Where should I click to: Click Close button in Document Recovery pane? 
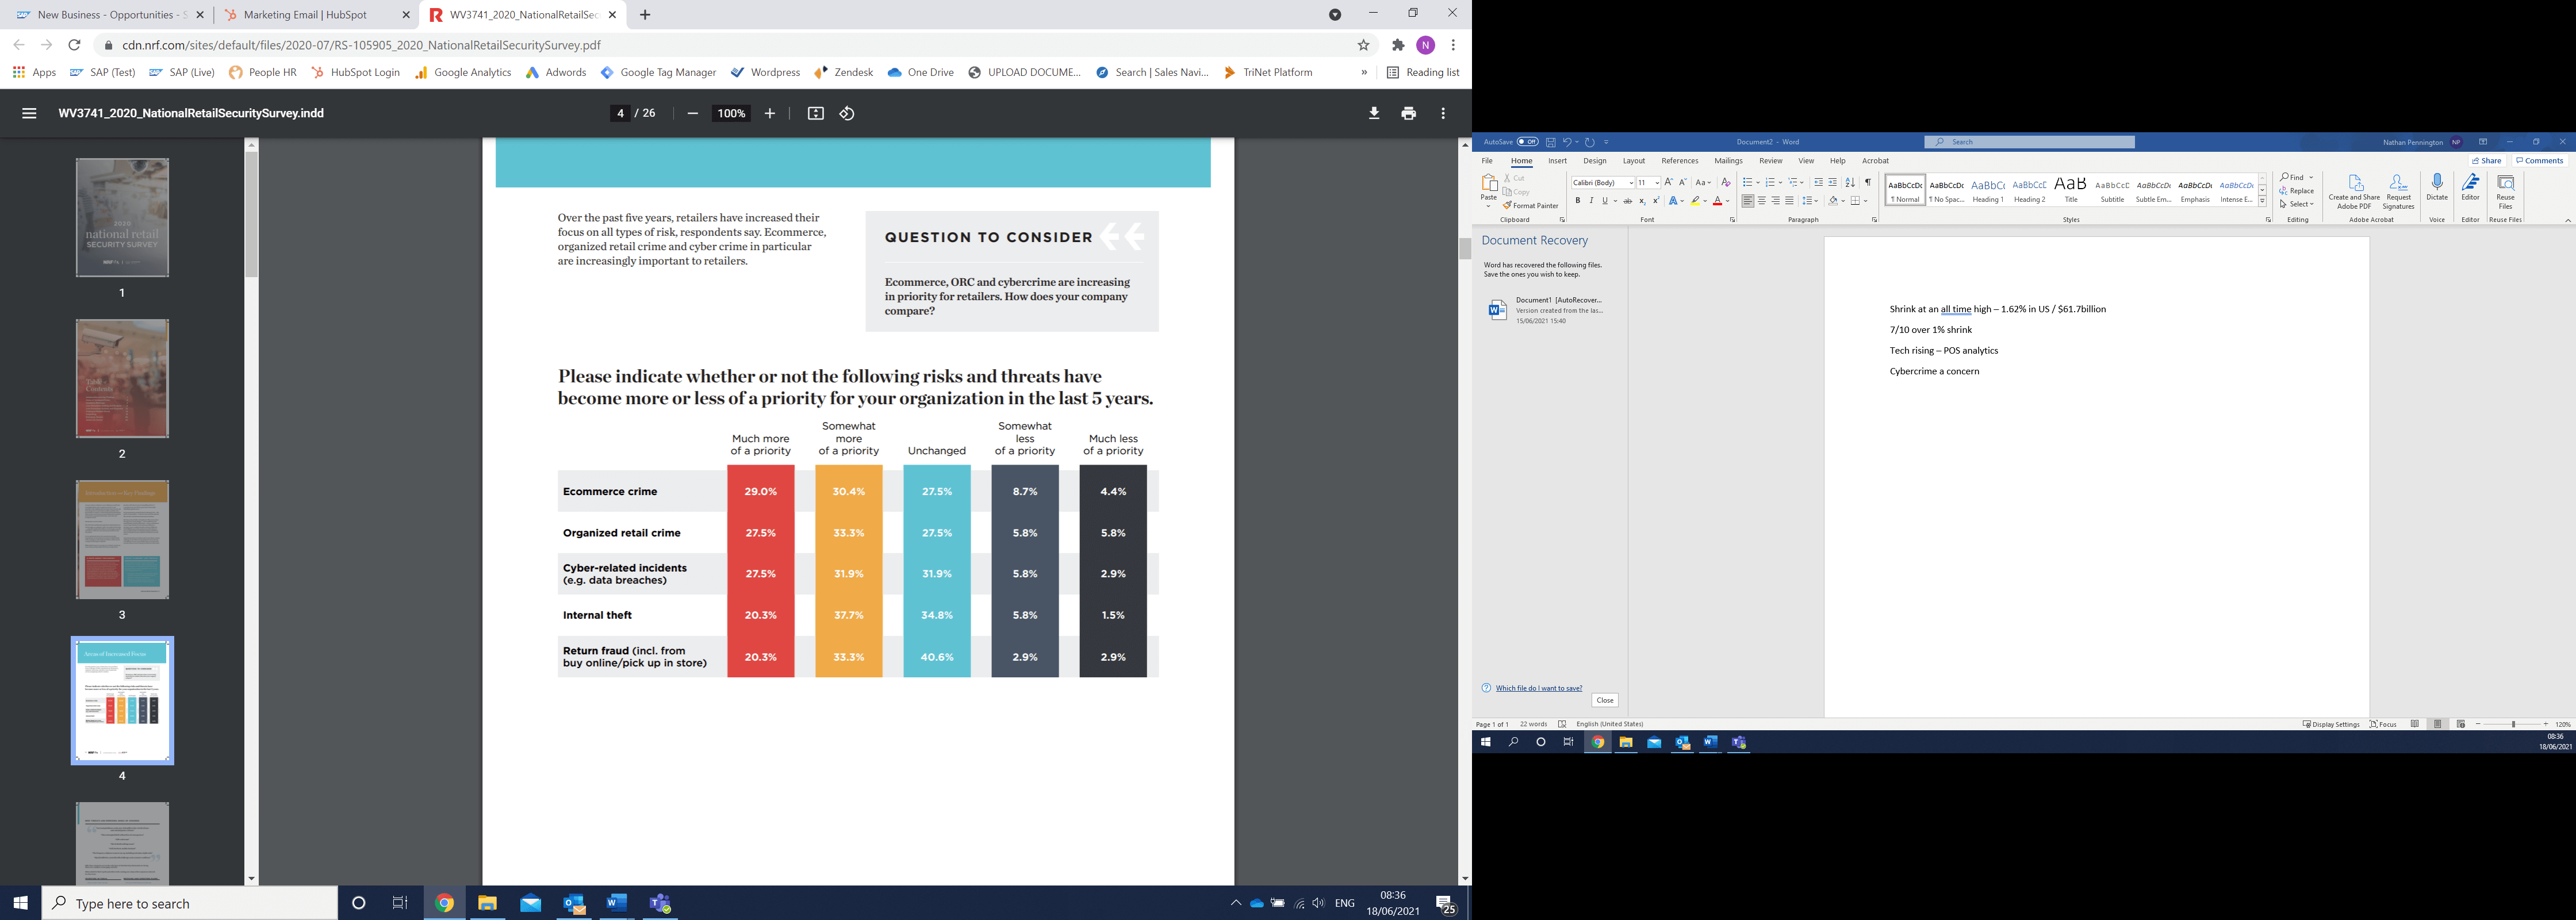(1605, 700)
